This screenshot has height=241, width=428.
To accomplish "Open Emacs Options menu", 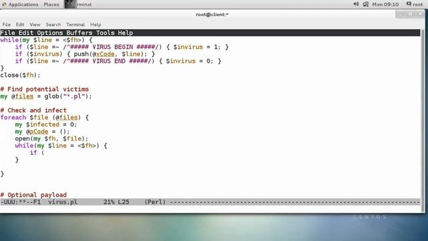I will point(50,33).
